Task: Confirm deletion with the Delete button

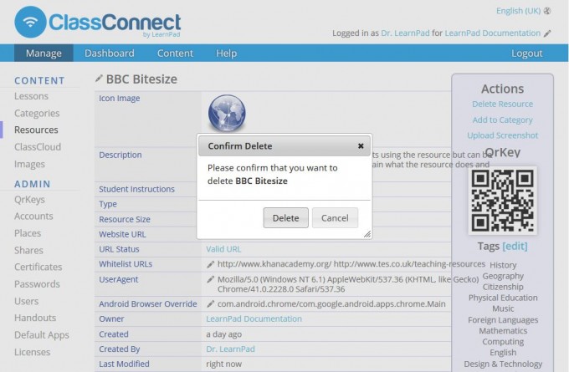Action: pyautogui.click(x=285, y=218)
